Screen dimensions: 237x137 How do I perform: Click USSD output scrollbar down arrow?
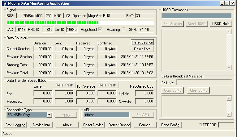pyautogui.click(x=229, y=68)
